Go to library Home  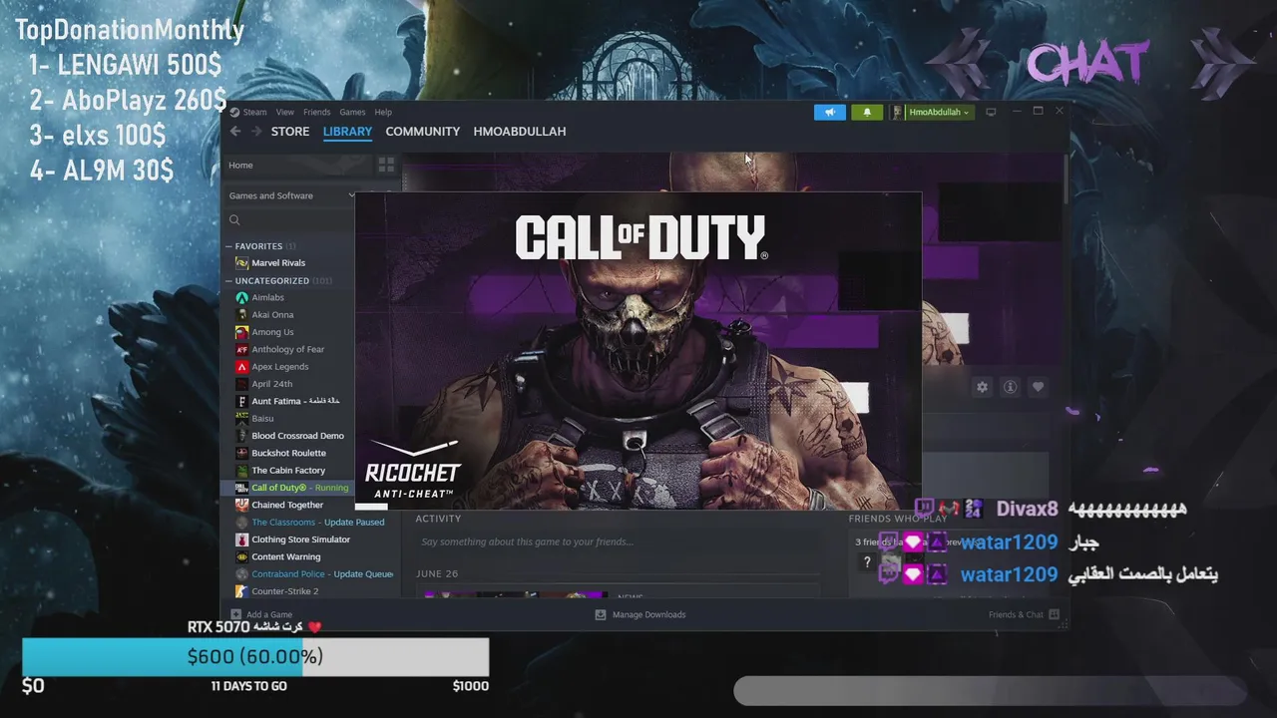296,165
